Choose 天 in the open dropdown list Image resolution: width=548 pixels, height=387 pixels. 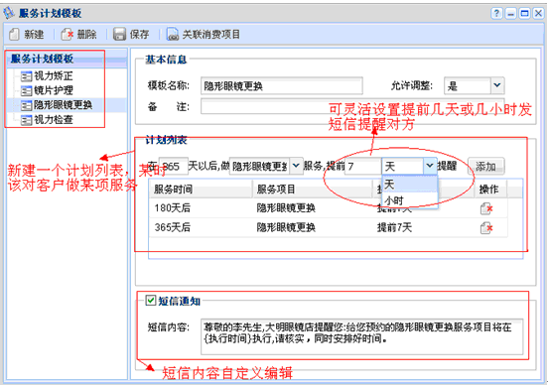[x=410, y=184]
